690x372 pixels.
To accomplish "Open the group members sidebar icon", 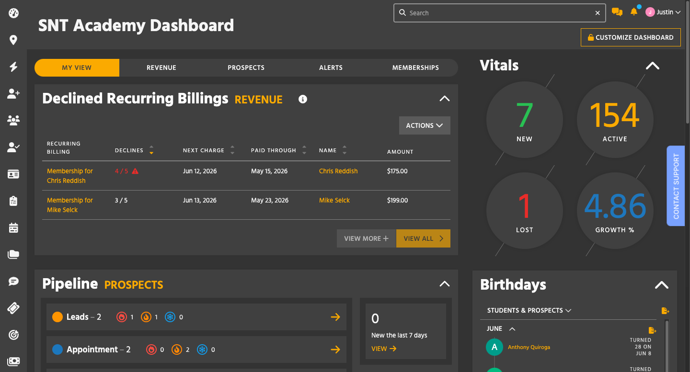I will (x=13, y=121).
